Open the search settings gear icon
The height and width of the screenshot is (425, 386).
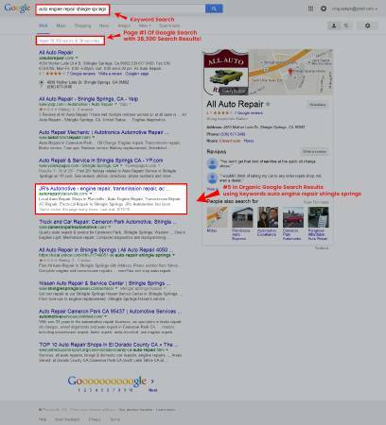[x=367, y=25]
